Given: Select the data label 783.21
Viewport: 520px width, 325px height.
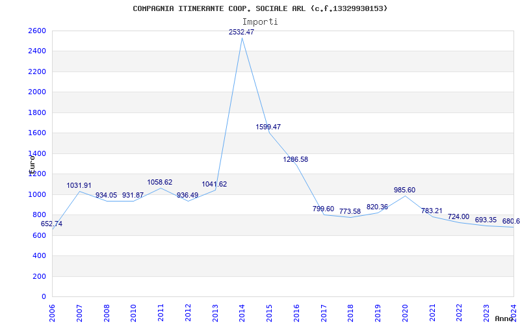Looking at the screenshot, I should (432, 211).
